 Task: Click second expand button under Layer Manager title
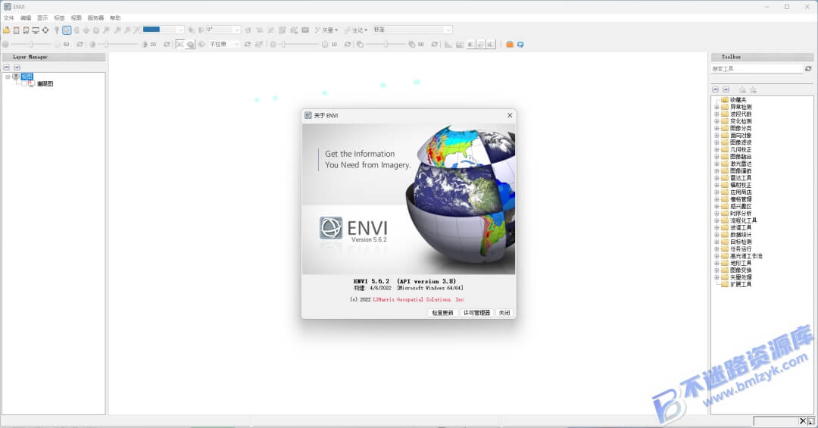(17, 67)
